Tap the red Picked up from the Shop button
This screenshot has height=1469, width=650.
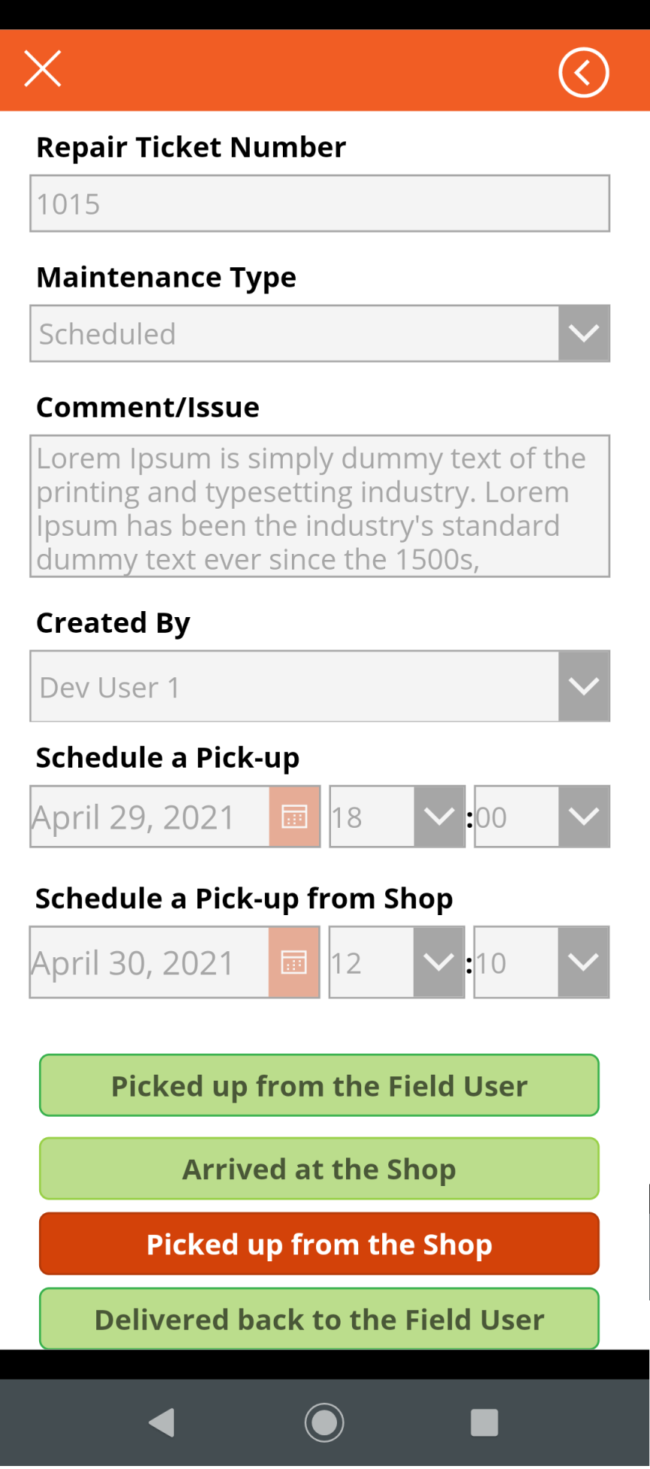319,1243
